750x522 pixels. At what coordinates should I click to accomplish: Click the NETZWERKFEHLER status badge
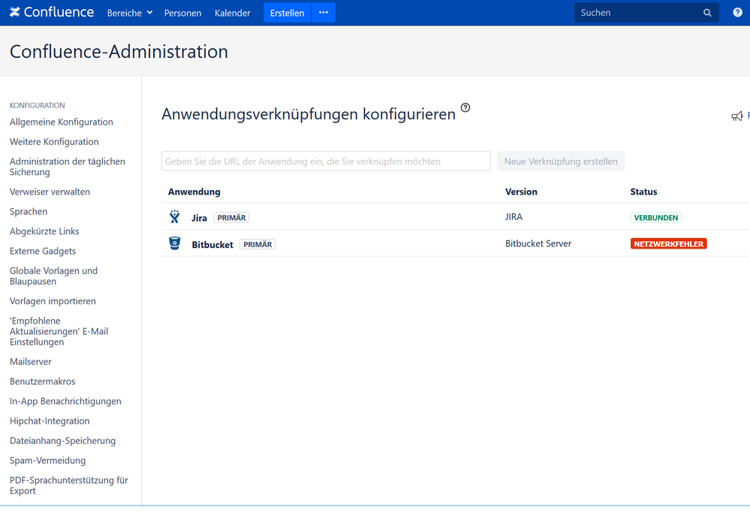coord(669,244)
